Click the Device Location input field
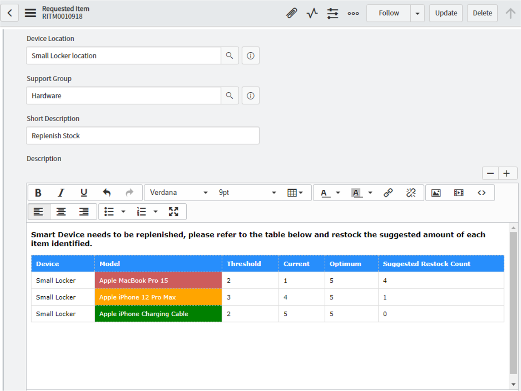521x391 pixels. point(123,56)
